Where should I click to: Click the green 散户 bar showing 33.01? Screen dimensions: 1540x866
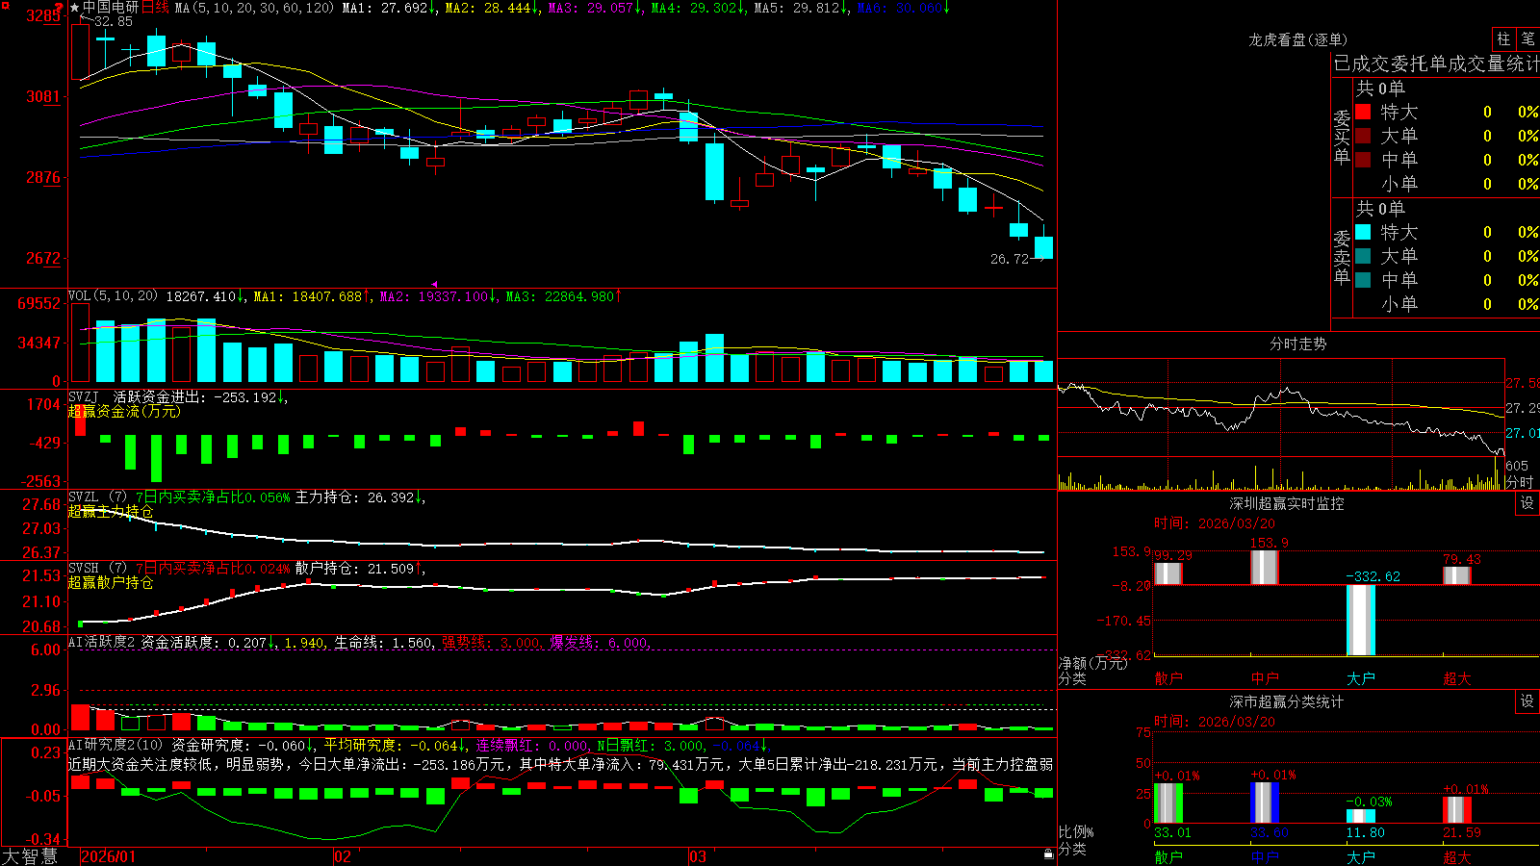click(x=1168, y=802)
